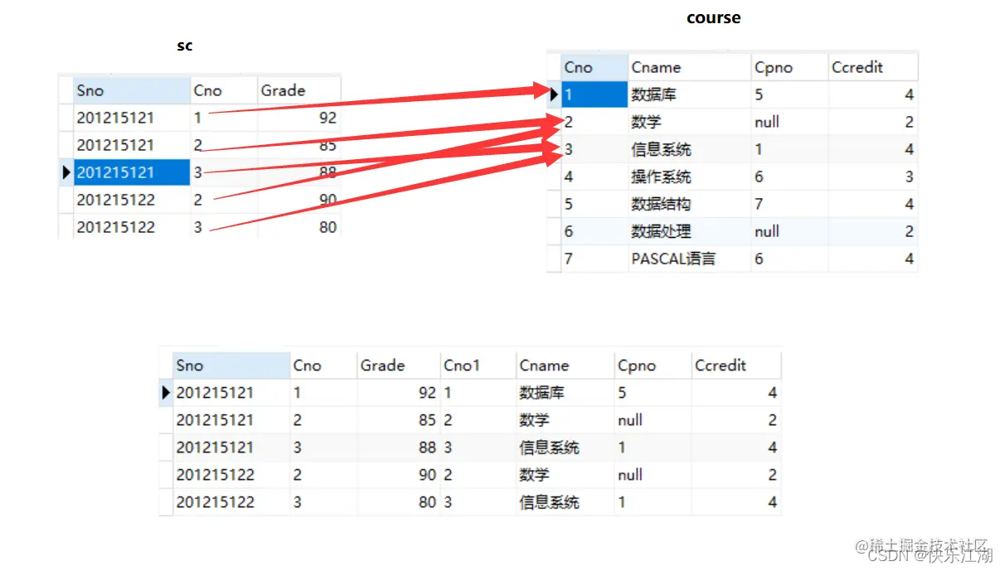Click Ccredit 4 in course row PASCAL语言
The height and width of the screenshot is (571, 1005).
click(909, 259)
